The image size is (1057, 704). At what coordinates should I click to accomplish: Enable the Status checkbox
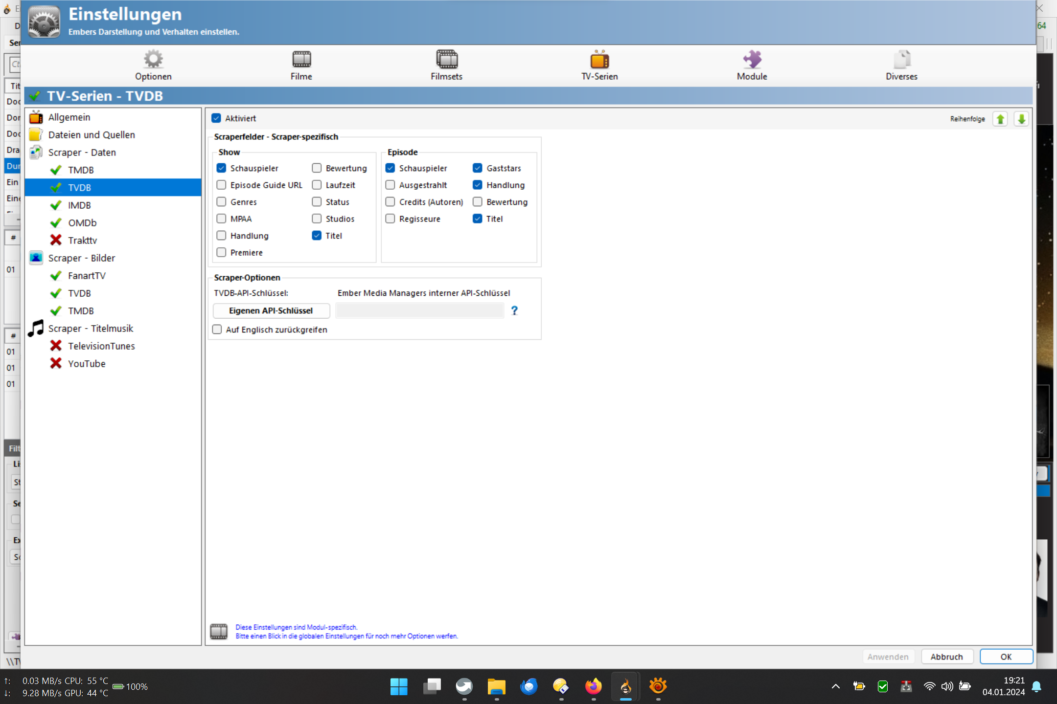click(x=317, y=202)
